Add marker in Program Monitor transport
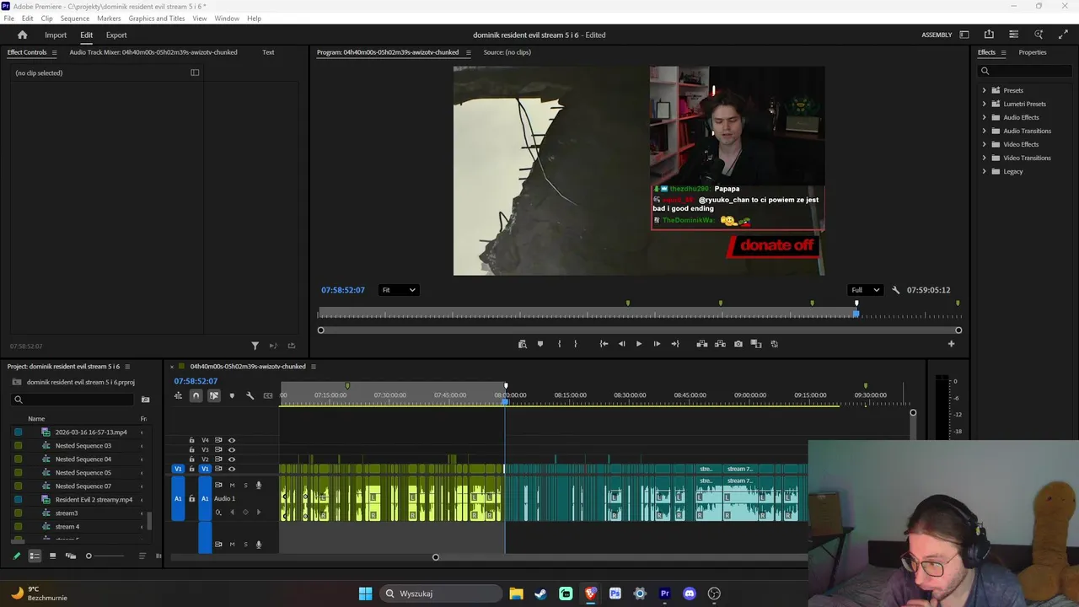This screenshot has height=607, width=1079. click(540, 344)
